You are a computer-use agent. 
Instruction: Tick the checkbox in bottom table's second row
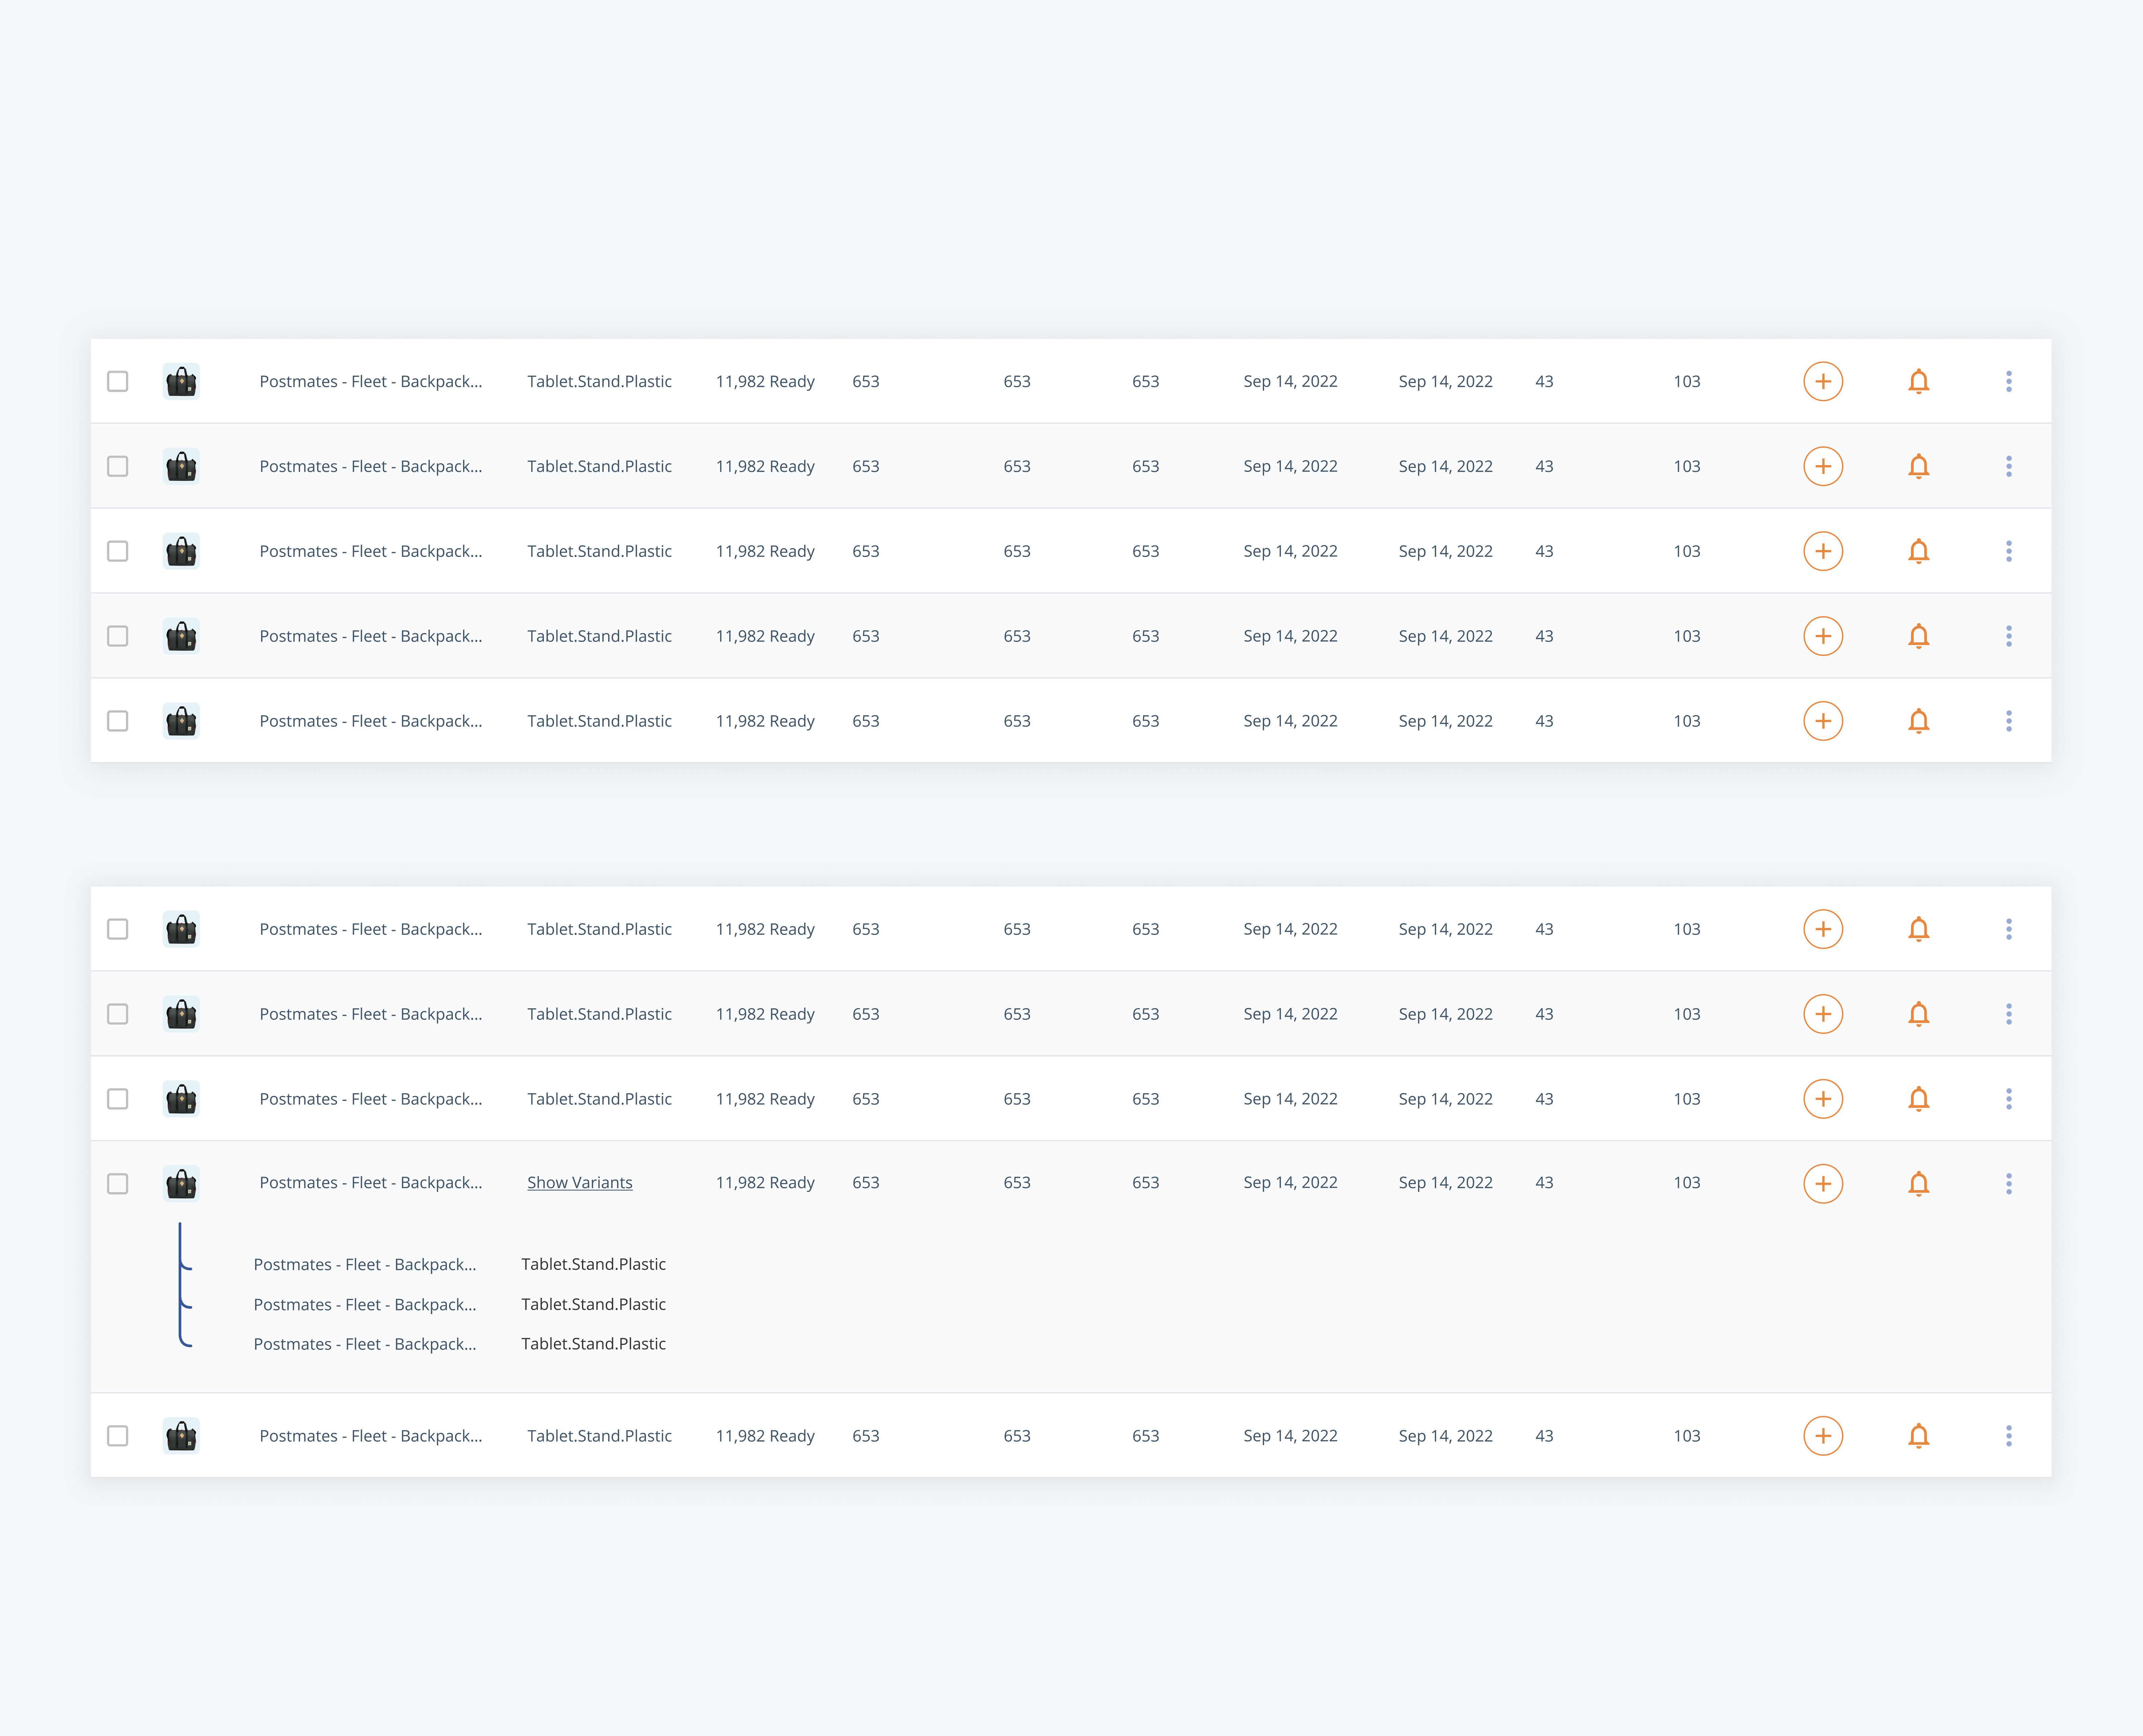[x=118, y=1014]
